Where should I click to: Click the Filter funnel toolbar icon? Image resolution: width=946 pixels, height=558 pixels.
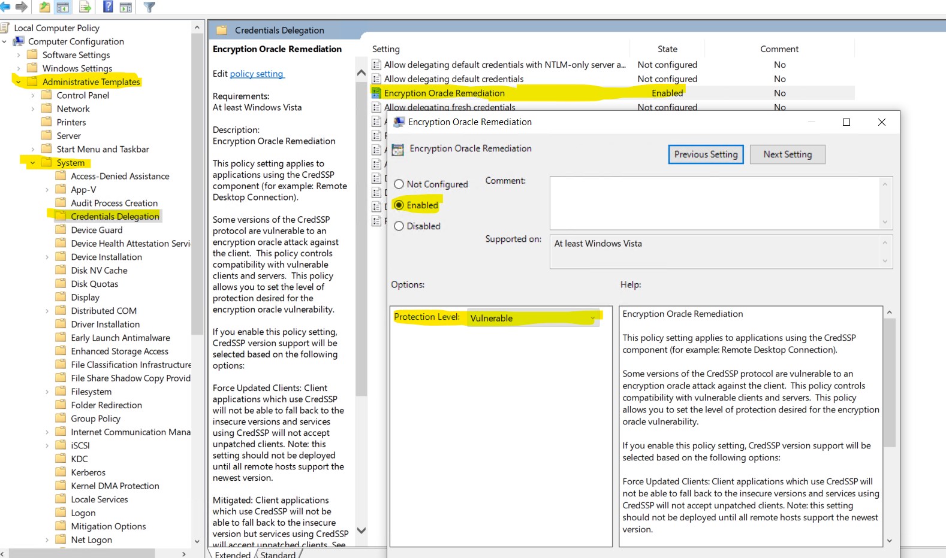click(x=150, y=7)
